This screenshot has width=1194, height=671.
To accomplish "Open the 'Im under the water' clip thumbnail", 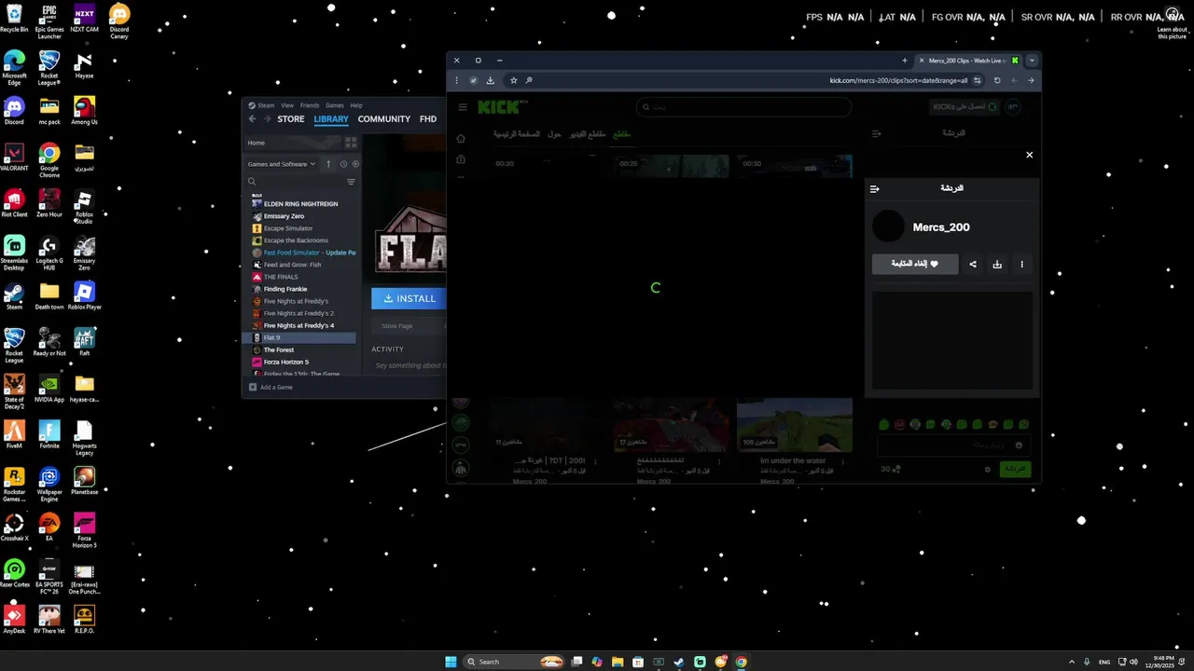I will pos(795,425).
